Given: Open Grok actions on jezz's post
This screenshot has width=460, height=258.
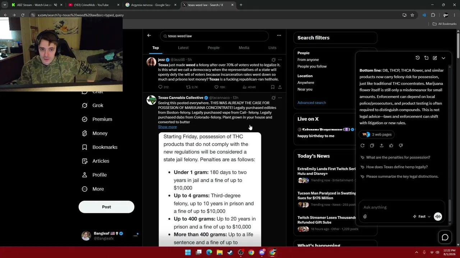Looking at the screenshot, I should 273,60.
